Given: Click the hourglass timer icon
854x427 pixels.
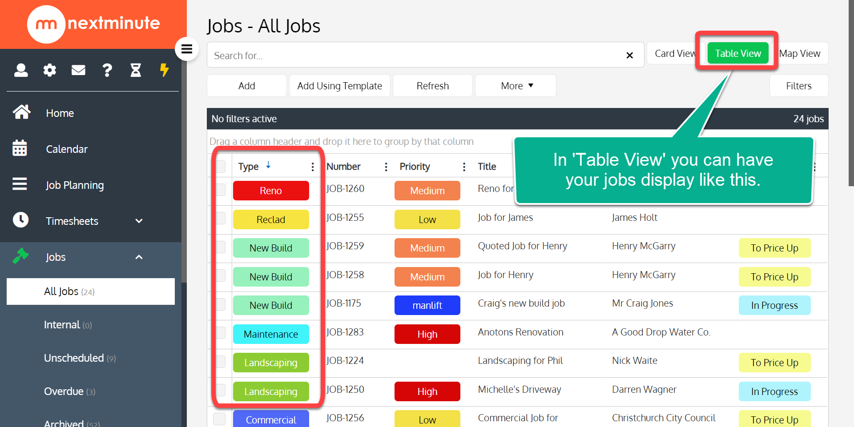Looking at the screenshot, I should point(136,70).
